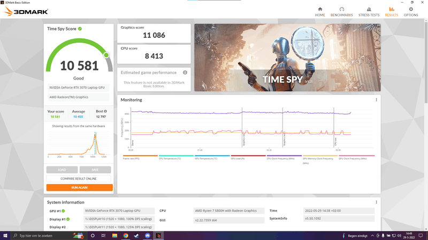
Task: Toggle the CPU Temperature legend
Action: pyautogui.click(x=176, y=157)
